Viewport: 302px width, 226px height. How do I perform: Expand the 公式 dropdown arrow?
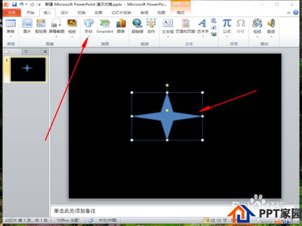point(226,37)
